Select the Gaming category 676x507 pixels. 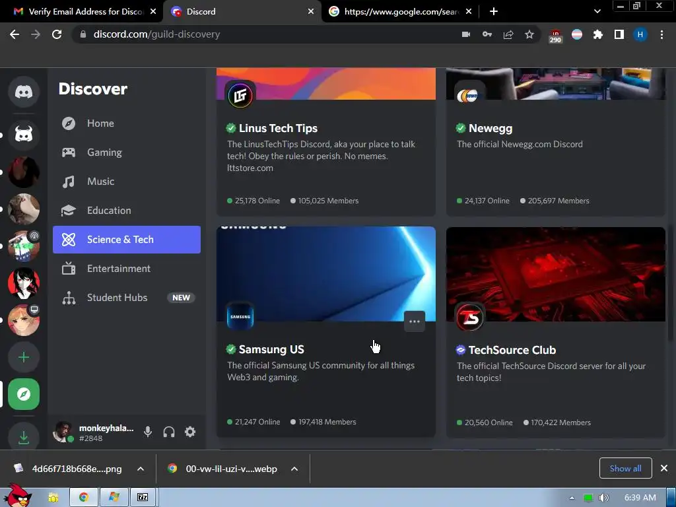pos(127,152)
